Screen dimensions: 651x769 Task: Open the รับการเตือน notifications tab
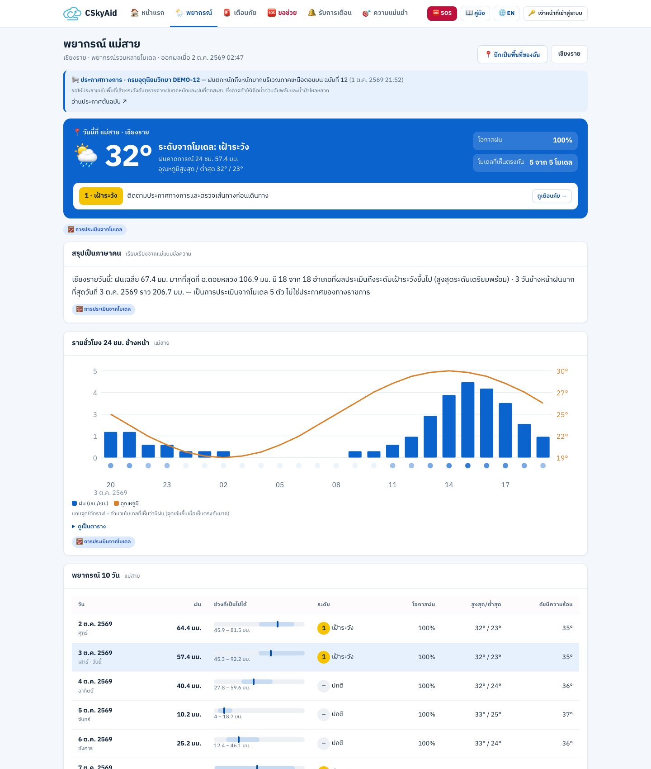(x=330, y=13)
